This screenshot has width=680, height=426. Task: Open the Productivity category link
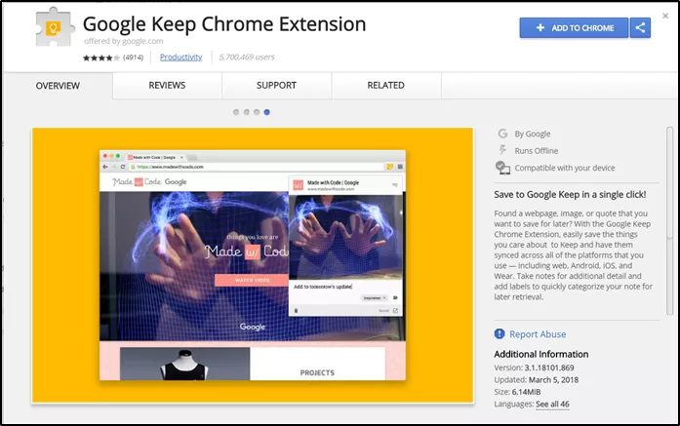point(180,58)
